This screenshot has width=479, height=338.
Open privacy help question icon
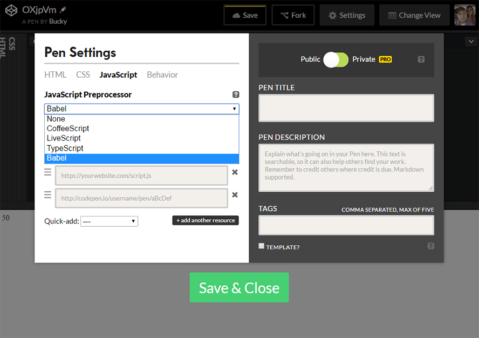tap(421, 59)
